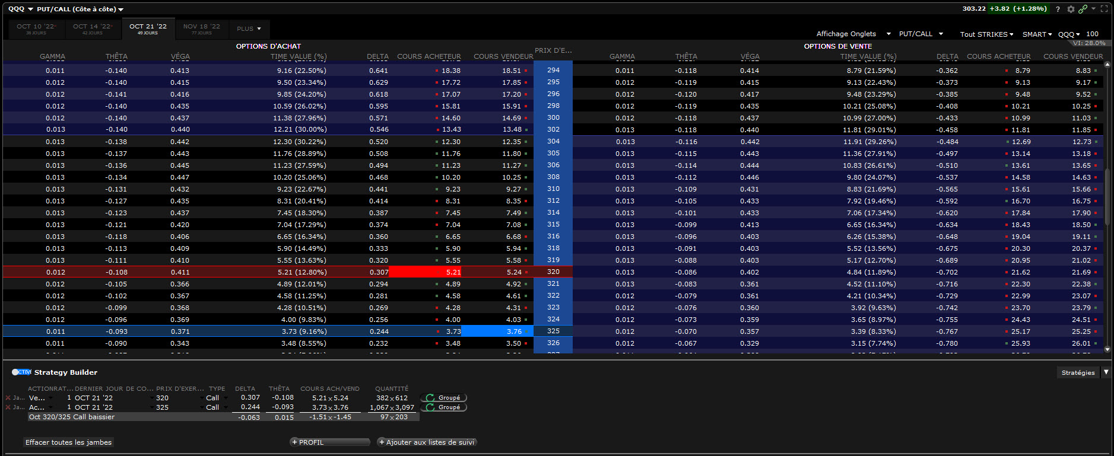Click call COURS ACHETEUR column header
The height and width of the screenshot is (456, 1114).
[x=429, y=56]
